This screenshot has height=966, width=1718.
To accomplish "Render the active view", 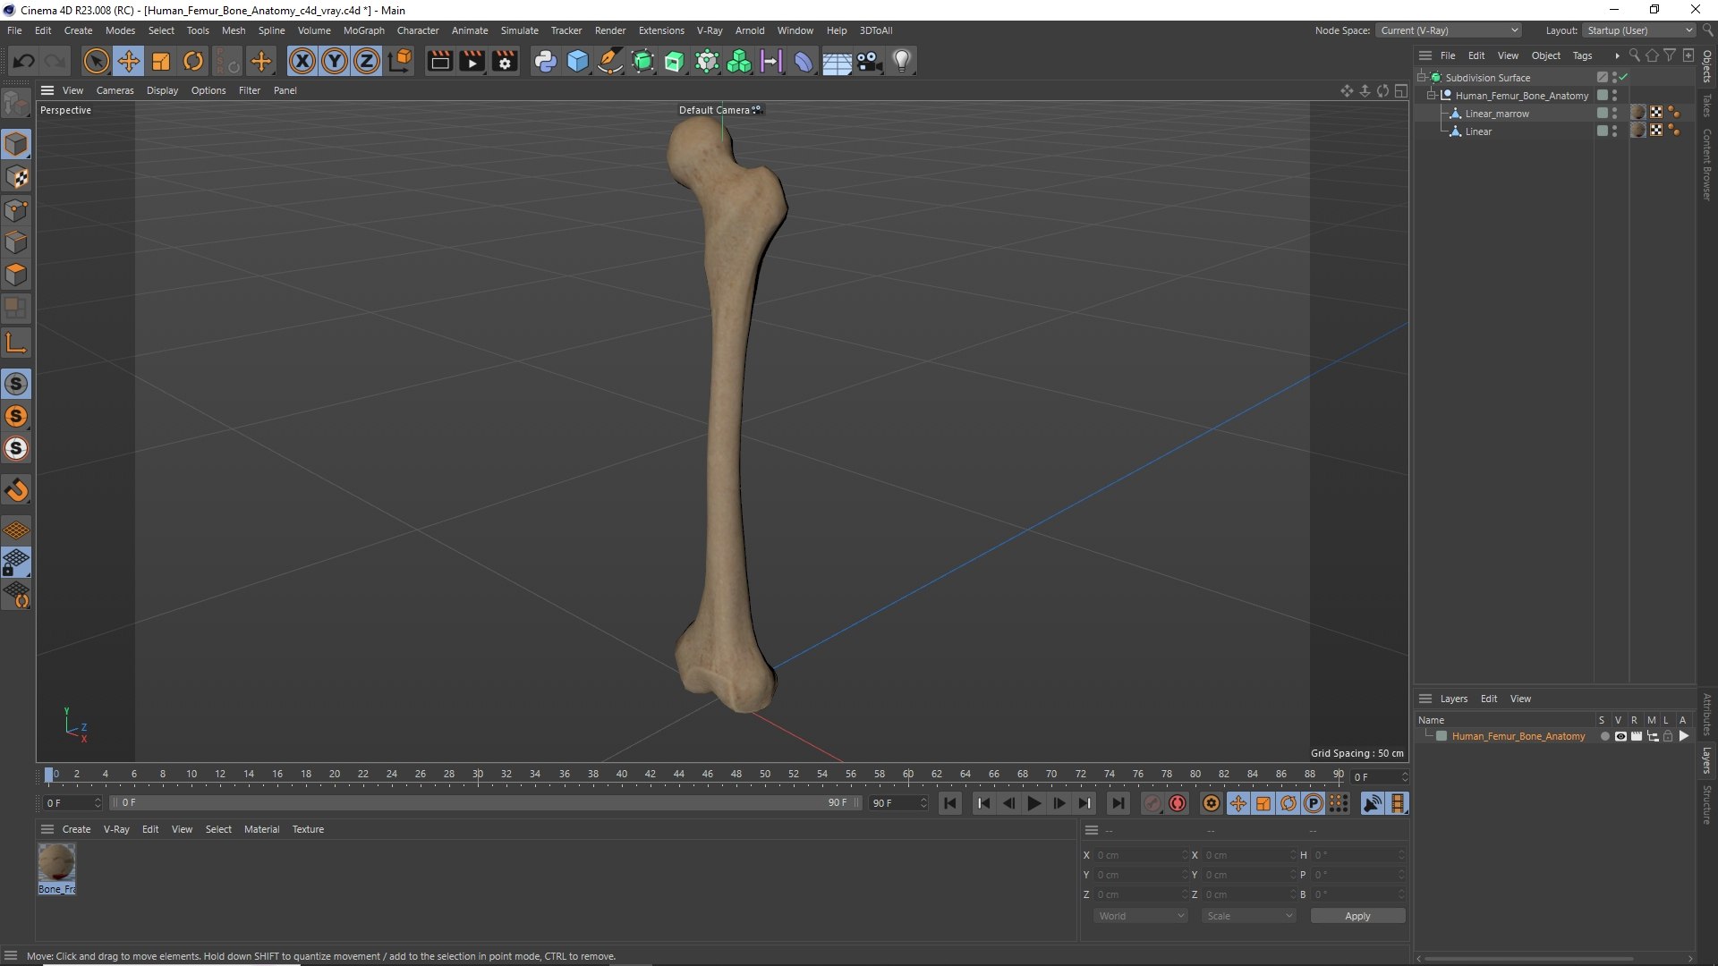I will point(439,61).
